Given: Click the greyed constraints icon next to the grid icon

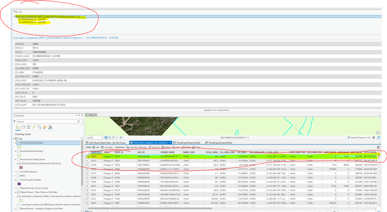Looking at the screenshot, I should [114, 138].
